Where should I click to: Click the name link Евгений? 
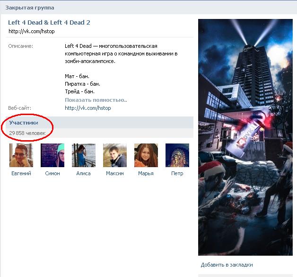pos(21,173)
